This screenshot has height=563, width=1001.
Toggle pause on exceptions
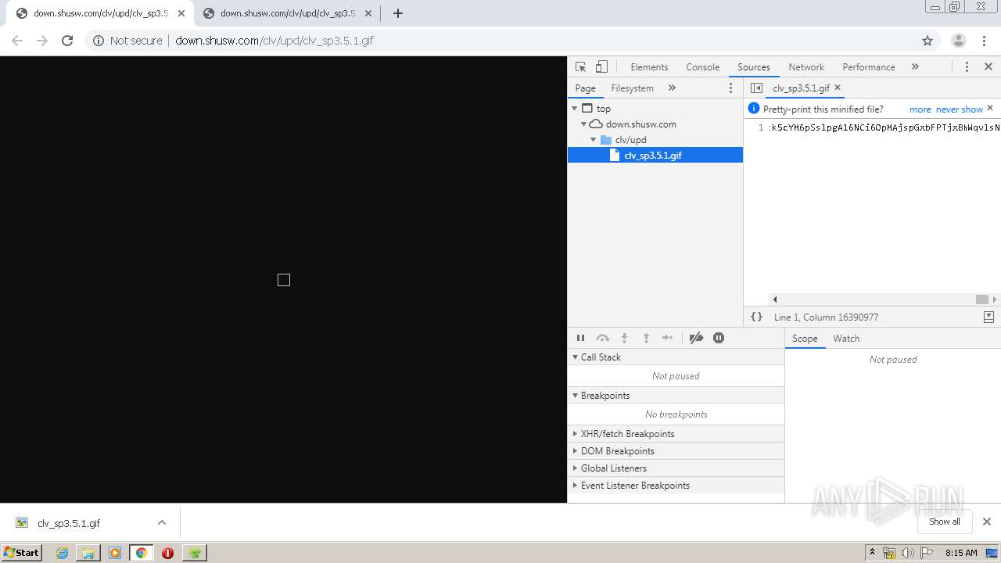(719, 338)
